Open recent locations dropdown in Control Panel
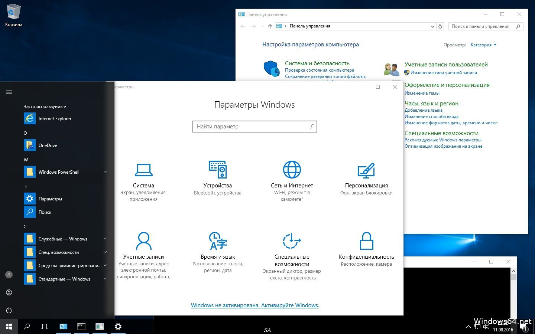 click(x=262, y=26)
